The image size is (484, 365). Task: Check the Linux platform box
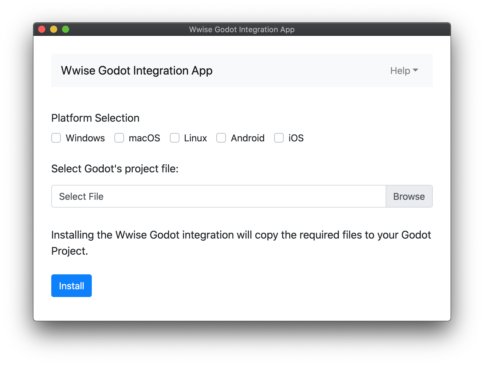pyautogui.click(x=175, y=138)
